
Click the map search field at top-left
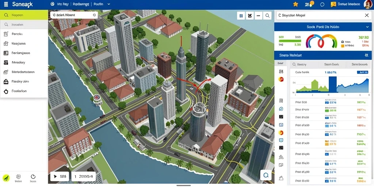click(x=74, y=15)
